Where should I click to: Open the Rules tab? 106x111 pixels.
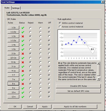click(7, 8)
